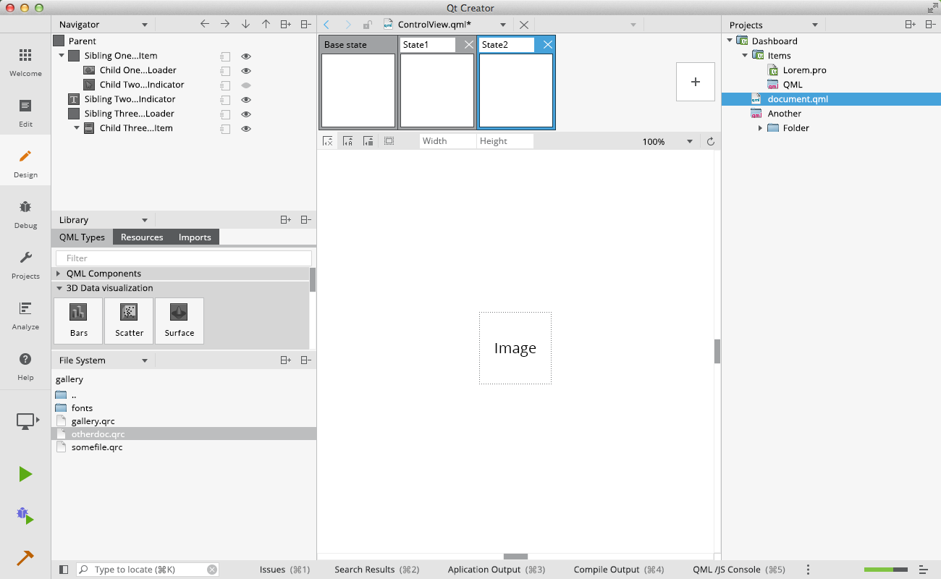Open Debug mode

(x=25, y=214)
